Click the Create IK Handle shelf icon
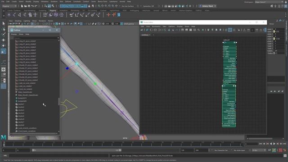The image size is (288, 162). pyautogui.click(x=19, y=15)
